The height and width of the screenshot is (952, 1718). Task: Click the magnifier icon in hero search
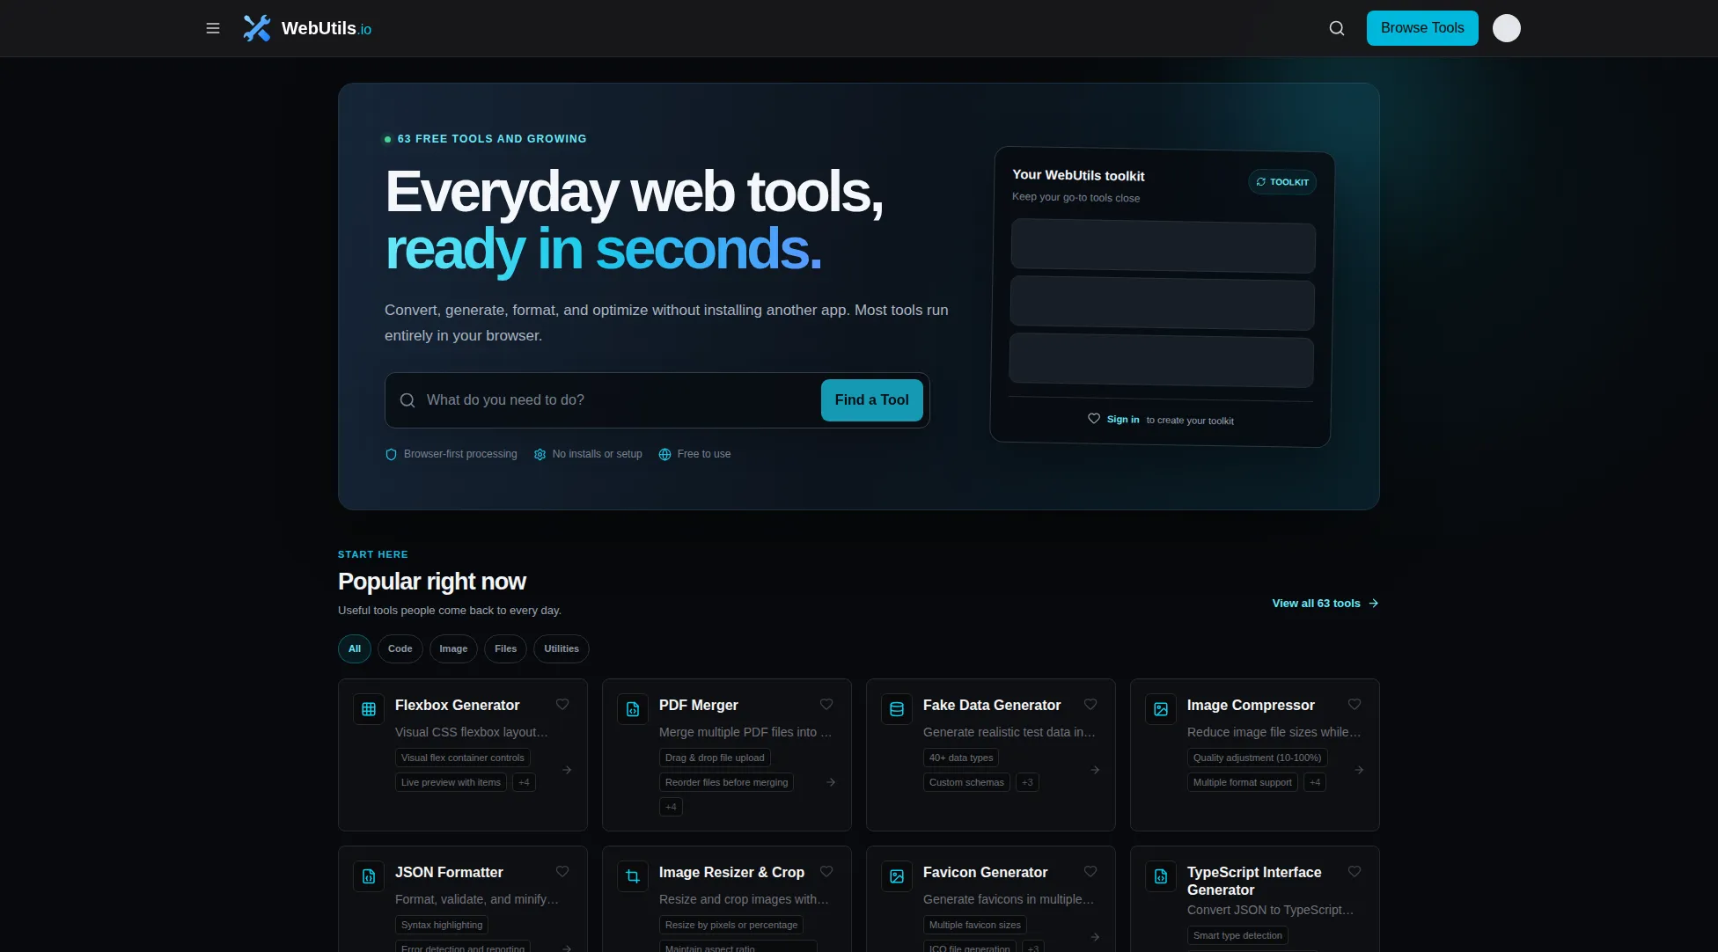(x=407, y=400)
